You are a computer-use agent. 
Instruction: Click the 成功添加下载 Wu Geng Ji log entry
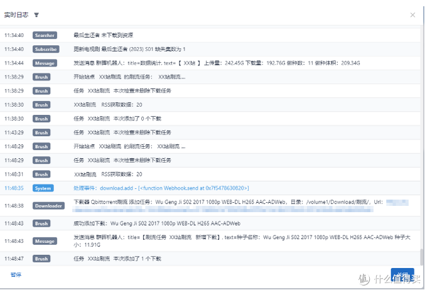click(158, 223)
